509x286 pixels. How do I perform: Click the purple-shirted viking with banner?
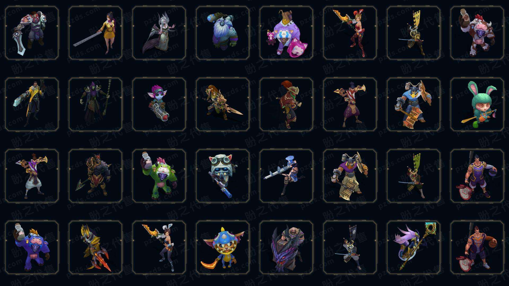coord(350,176)
